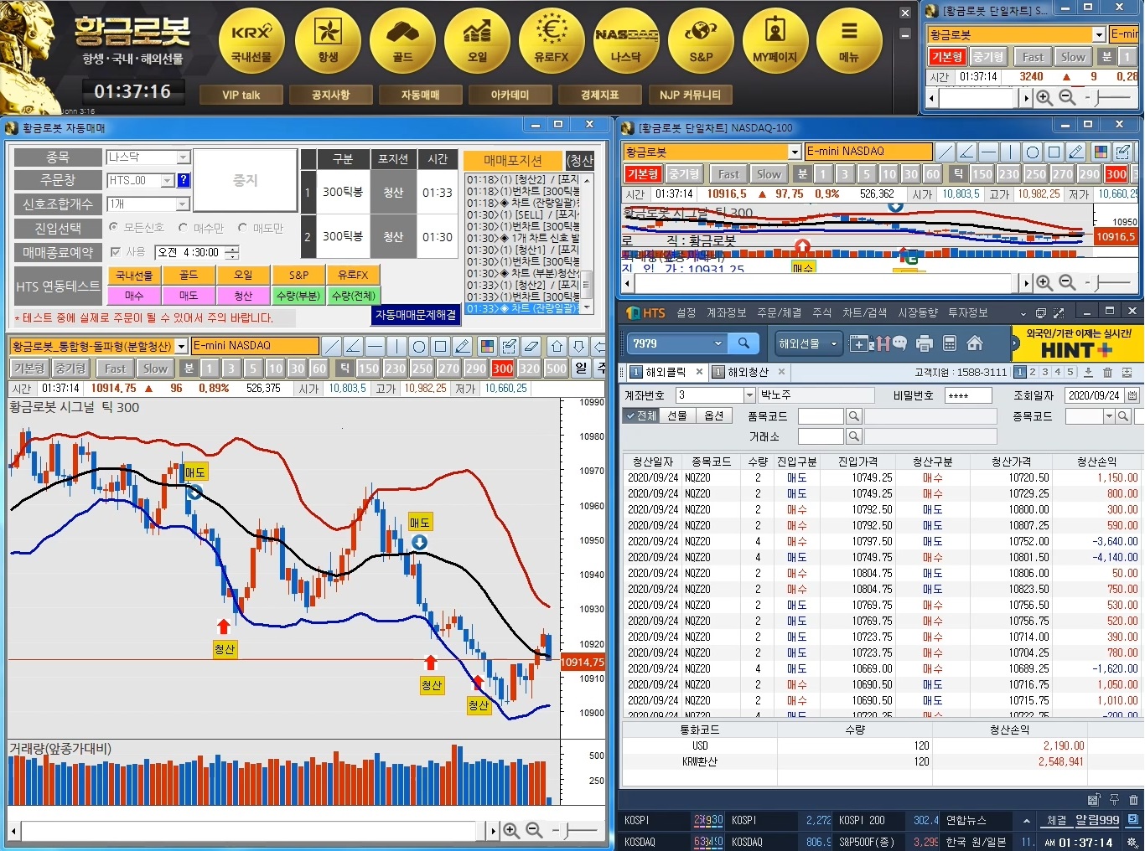Click the home icon in HTS toolbar

pyautogui.click(x=975, y=343)
